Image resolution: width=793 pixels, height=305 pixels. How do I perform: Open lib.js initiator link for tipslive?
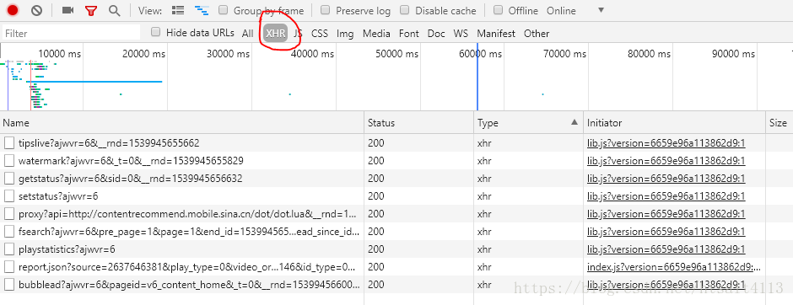(666, 143)
